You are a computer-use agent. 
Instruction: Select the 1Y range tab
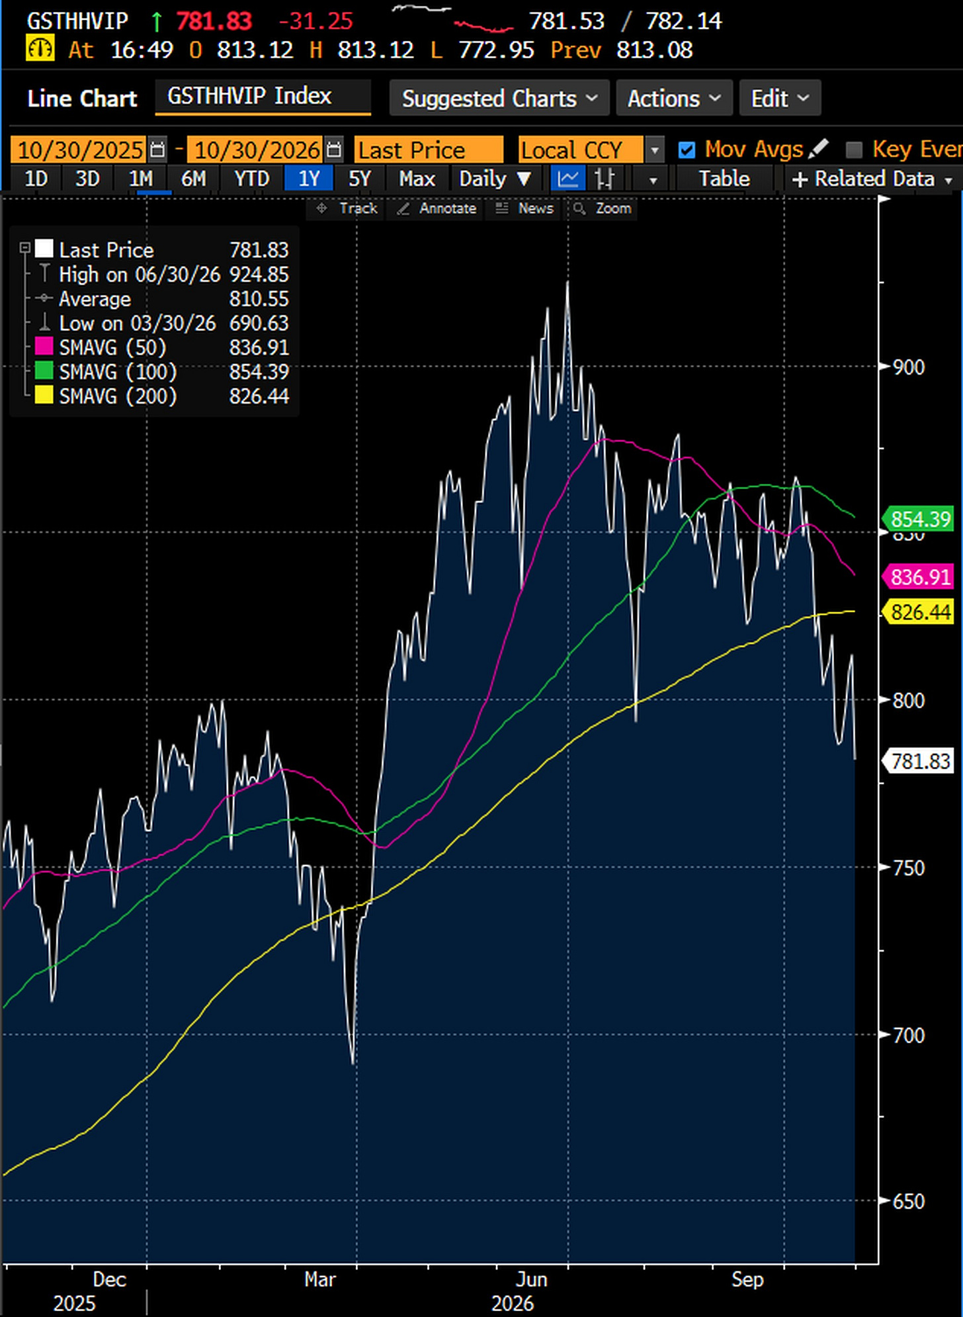309,179
